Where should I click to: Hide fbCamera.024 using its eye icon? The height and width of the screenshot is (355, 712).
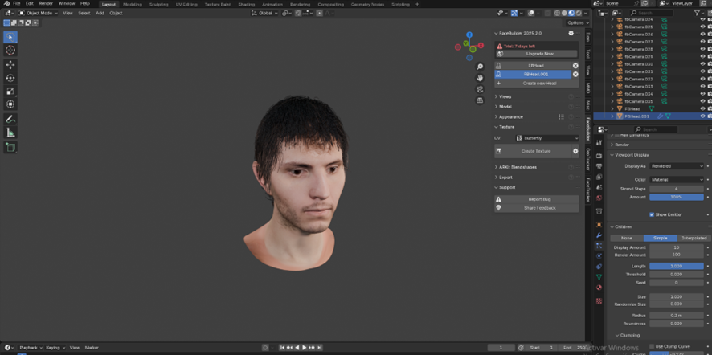point(702,19)
